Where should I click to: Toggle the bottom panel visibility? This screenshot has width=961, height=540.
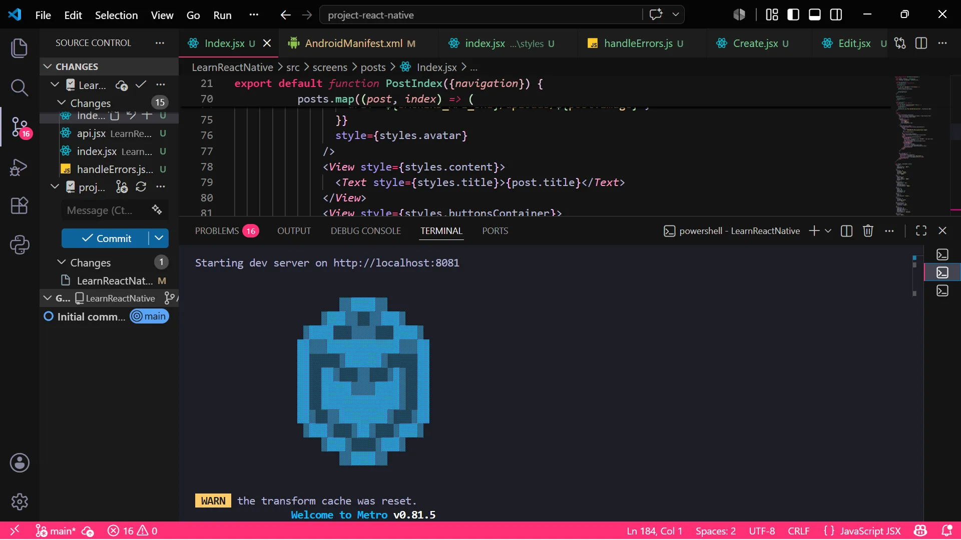814,14
